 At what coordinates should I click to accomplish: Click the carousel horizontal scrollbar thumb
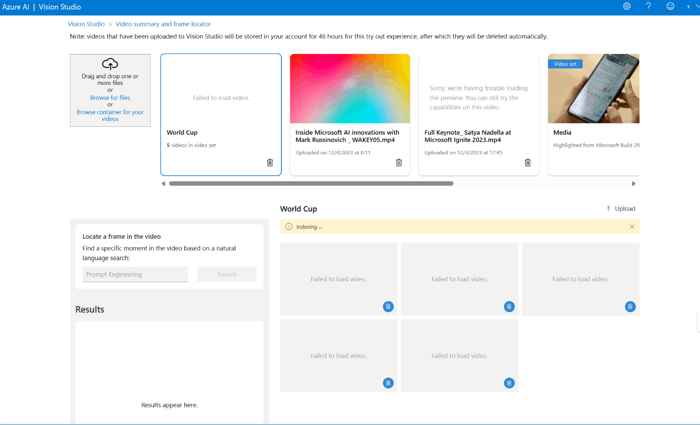pyautogui.click(x=311, y=184)
